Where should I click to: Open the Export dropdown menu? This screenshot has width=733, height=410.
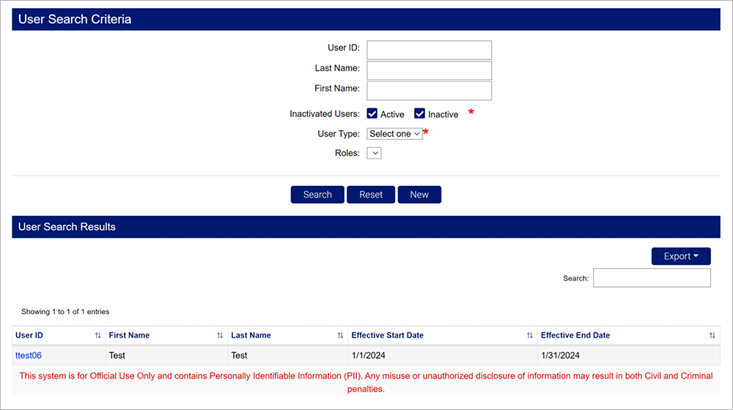click(x=681, y=256)
